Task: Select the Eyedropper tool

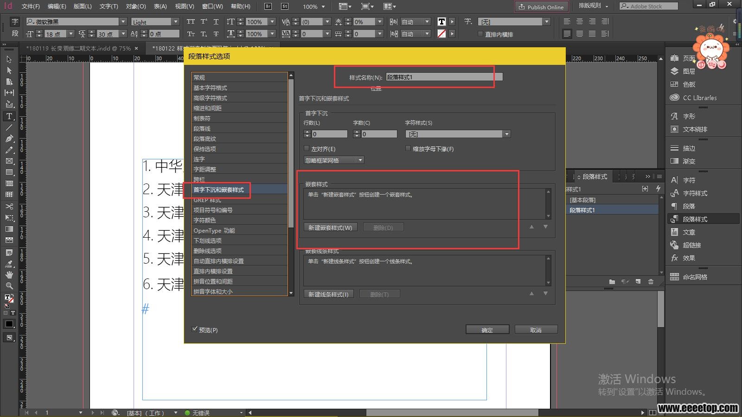Action: pos(9,264)
